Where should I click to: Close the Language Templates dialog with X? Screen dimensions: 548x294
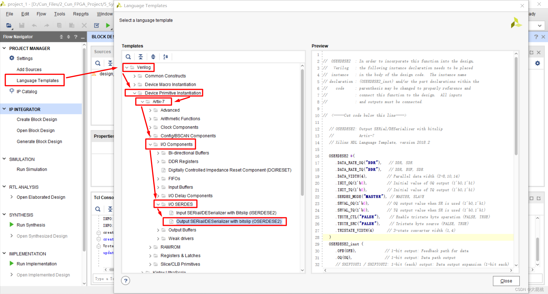pos(522,6)
